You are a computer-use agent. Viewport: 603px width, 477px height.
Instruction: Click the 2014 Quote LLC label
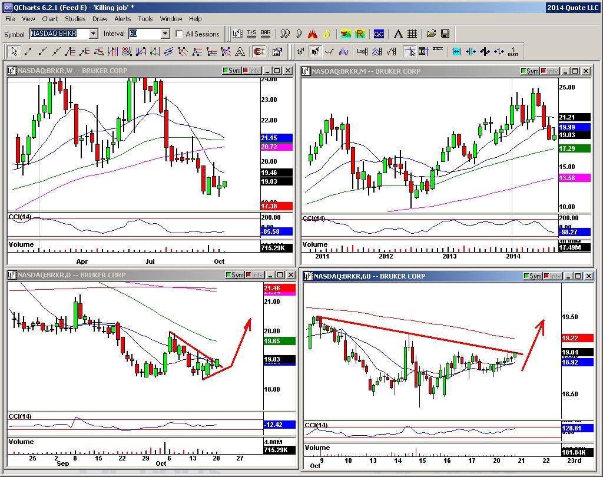[572, 7]
